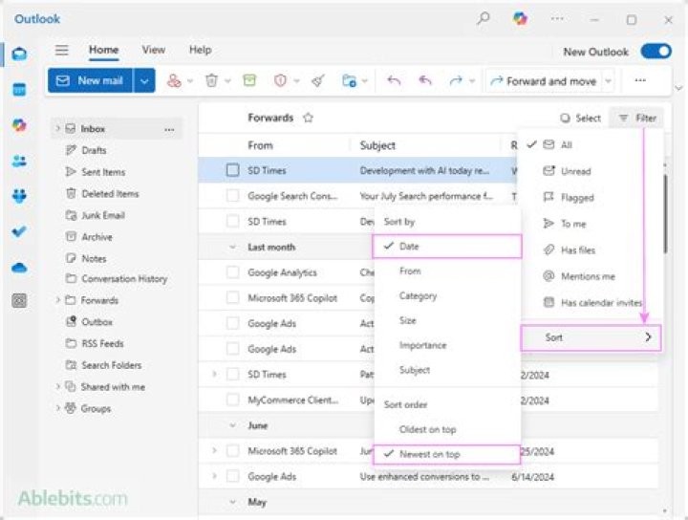Image resolution: width=688 pixels, height=520 pixels.
Task: Select Sort by From option
Action: pos(447,271)
